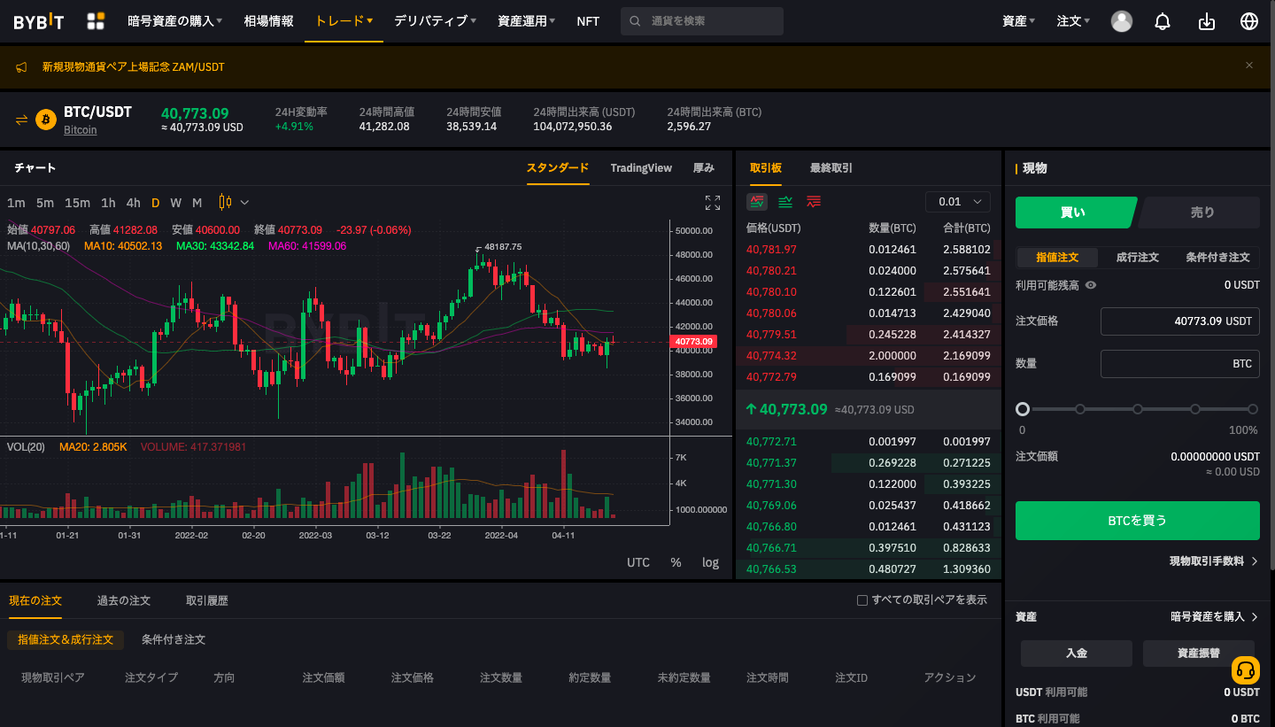
Task: Click the download app icon
Action: pyautogui.click(x=1206, y=21)
